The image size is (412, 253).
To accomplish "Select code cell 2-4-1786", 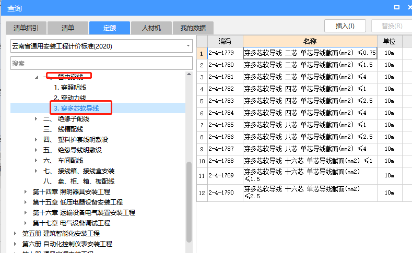I will (225, 137).
